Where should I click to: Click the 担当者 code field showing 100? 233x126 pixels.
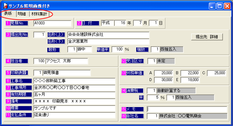[x=40, y=61]
